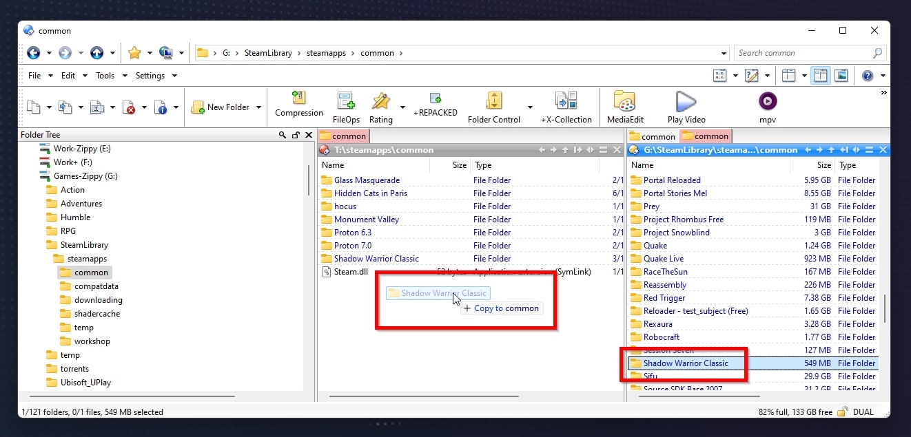Toggle the folder tree panel layout button

tap(788, 76)
